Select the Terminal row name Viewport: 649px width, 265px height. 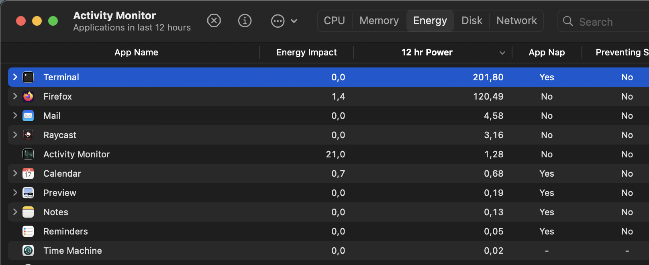pyautogui.click(x=61, y=77)
